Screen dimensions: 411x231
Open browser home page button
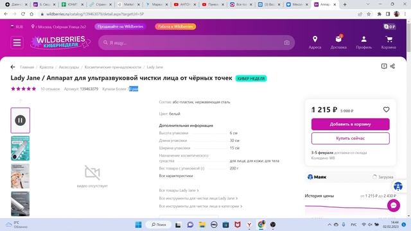pyautogui.click(x=31, y=14)
